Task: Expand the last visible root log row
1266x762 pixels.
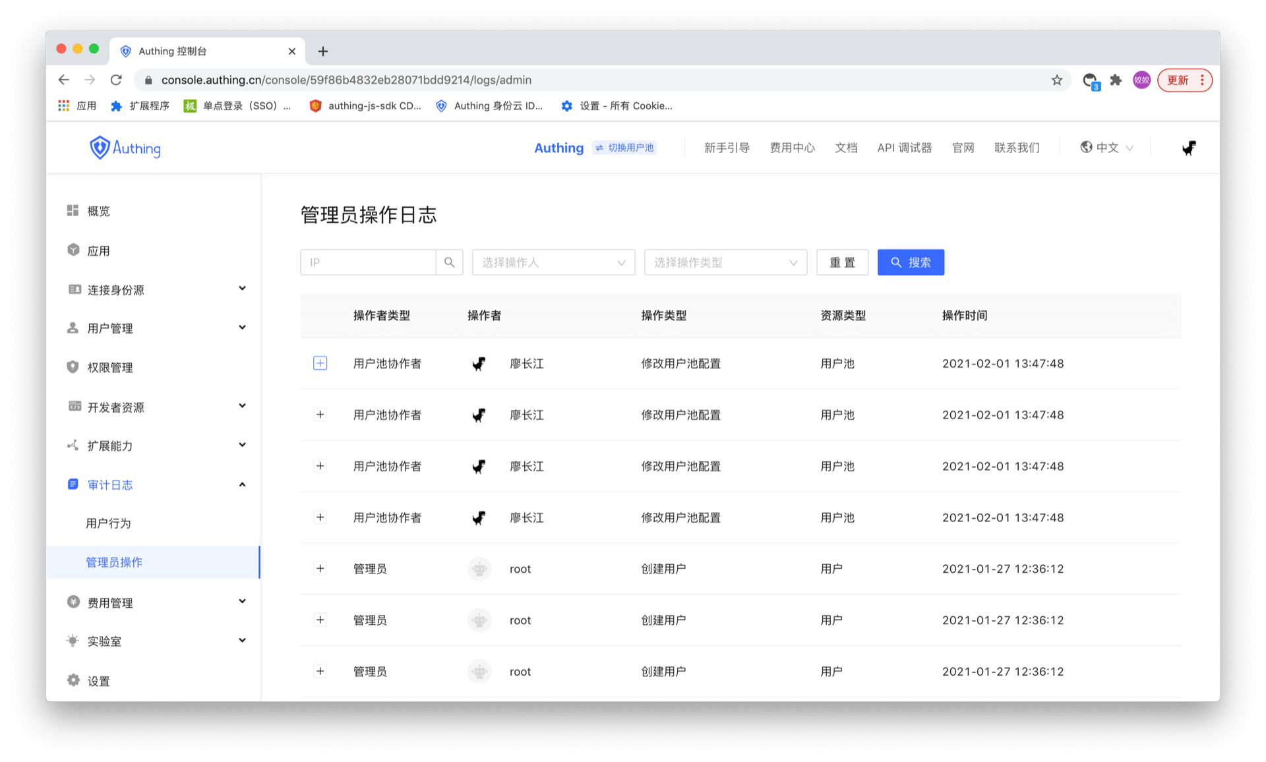Action: pyautogui.click(x=320, y=671)
